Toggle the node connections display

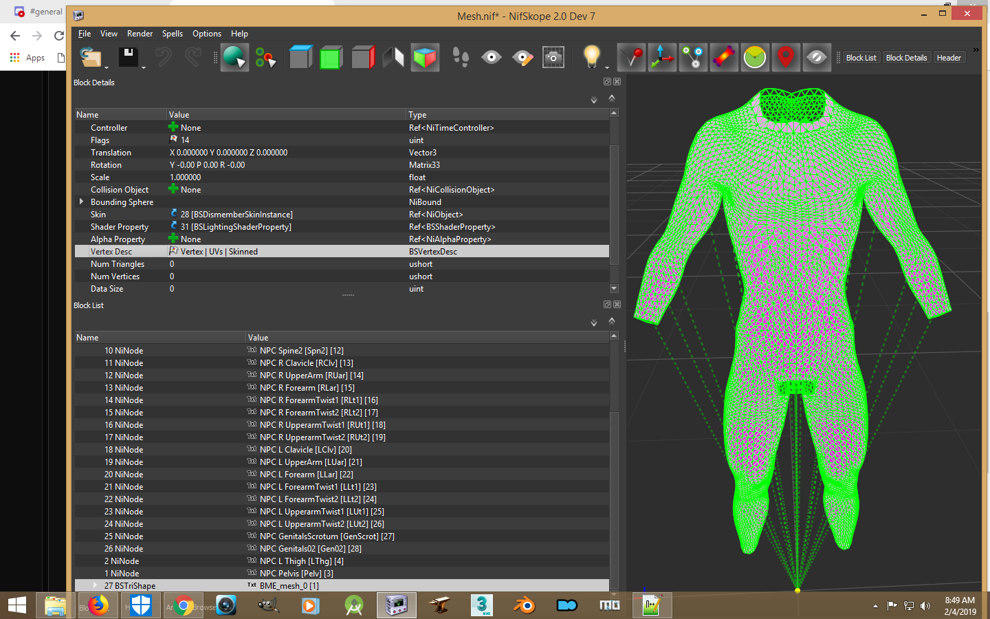tap(693, 57)
